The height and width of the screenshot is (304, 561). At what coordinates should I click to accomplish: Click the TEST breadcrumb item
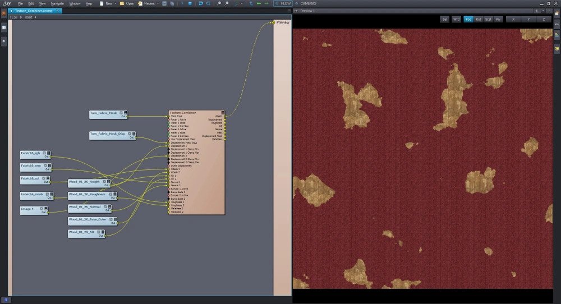click(13, 17)
